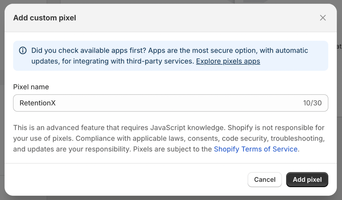Open the Explore pixels apps link
Image resolution: width=342 pixels, height=200 pixels.
coord(228,61)
